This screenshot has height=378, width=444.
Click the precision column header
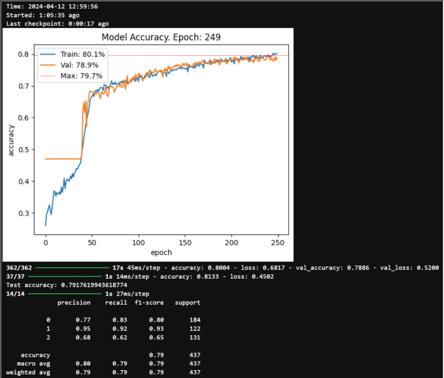click(74, 302)
